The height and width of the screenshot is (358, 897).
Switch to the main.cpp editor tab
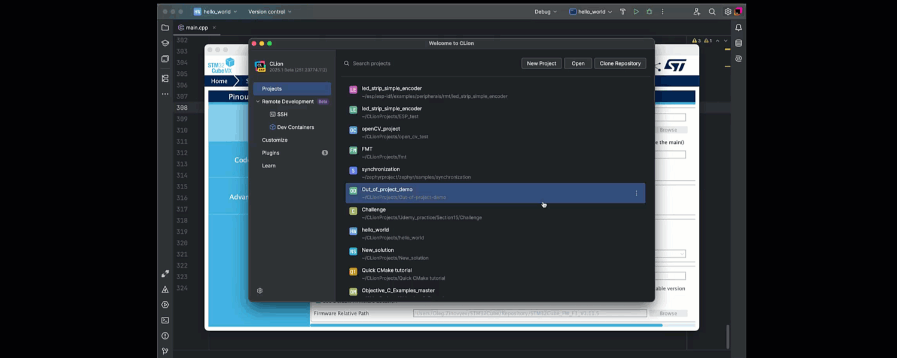196,27
